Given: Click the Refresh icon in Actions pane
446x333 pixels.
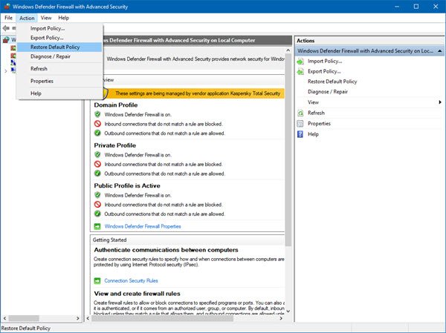Looking at the screenshot, I should pos(300,113).
